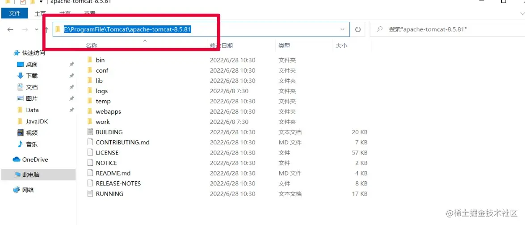Select the RUNNING file name
The height and width of the screenshot is (225, 525).
[109, 194]
